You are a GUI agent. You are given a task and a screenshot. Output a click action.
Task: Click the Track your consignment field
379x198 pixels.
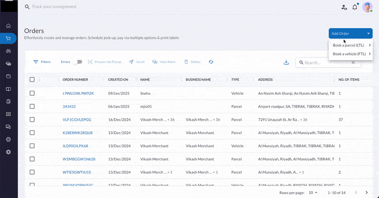[54, 7]
